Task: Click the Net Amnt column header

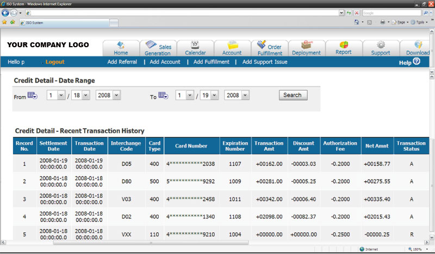Action: tap(377, 145)
